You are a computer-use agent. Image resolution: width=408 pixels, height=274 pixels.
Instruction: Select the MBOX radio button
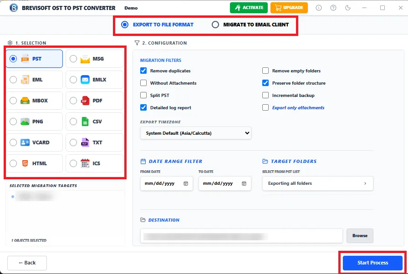[x=13, y=101]
